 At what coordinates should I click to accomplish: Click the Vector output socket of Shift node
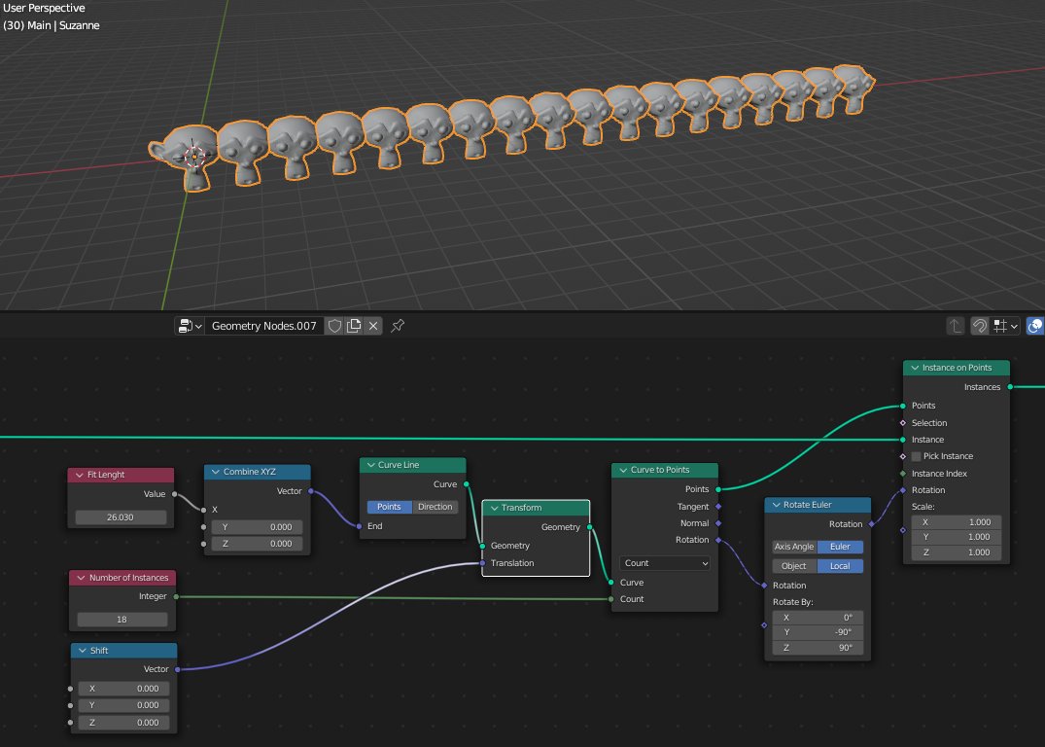pyautogui.click(x=177, y=669)
